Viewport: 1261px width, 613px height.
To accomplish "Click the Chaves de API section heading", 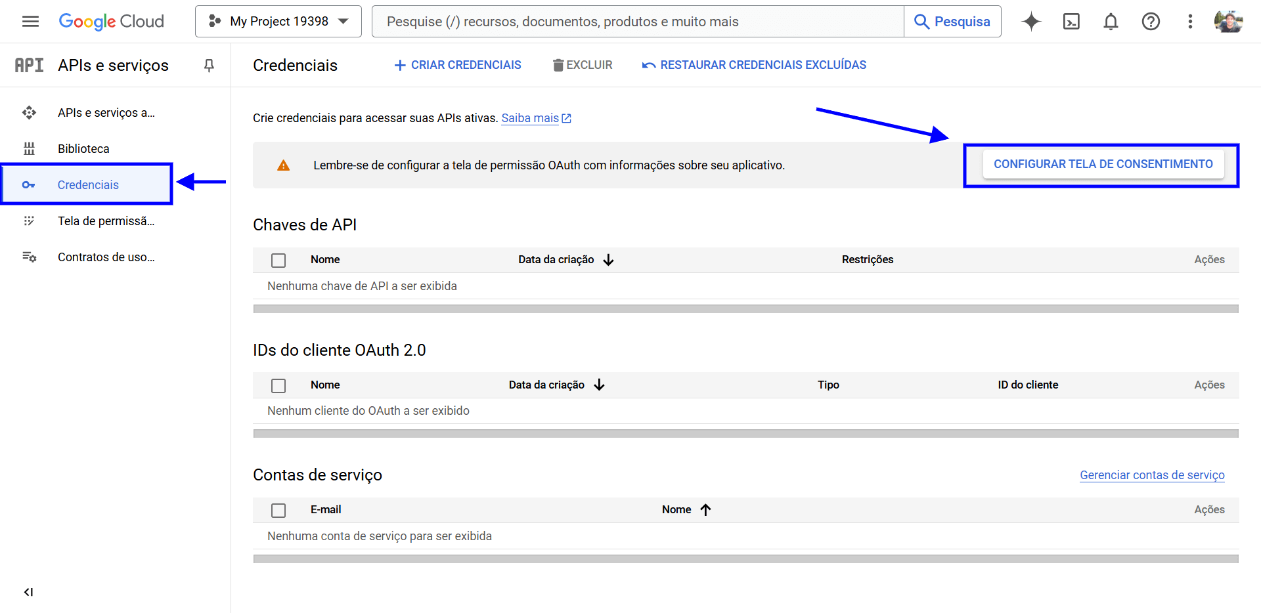I will click(305, 225).
